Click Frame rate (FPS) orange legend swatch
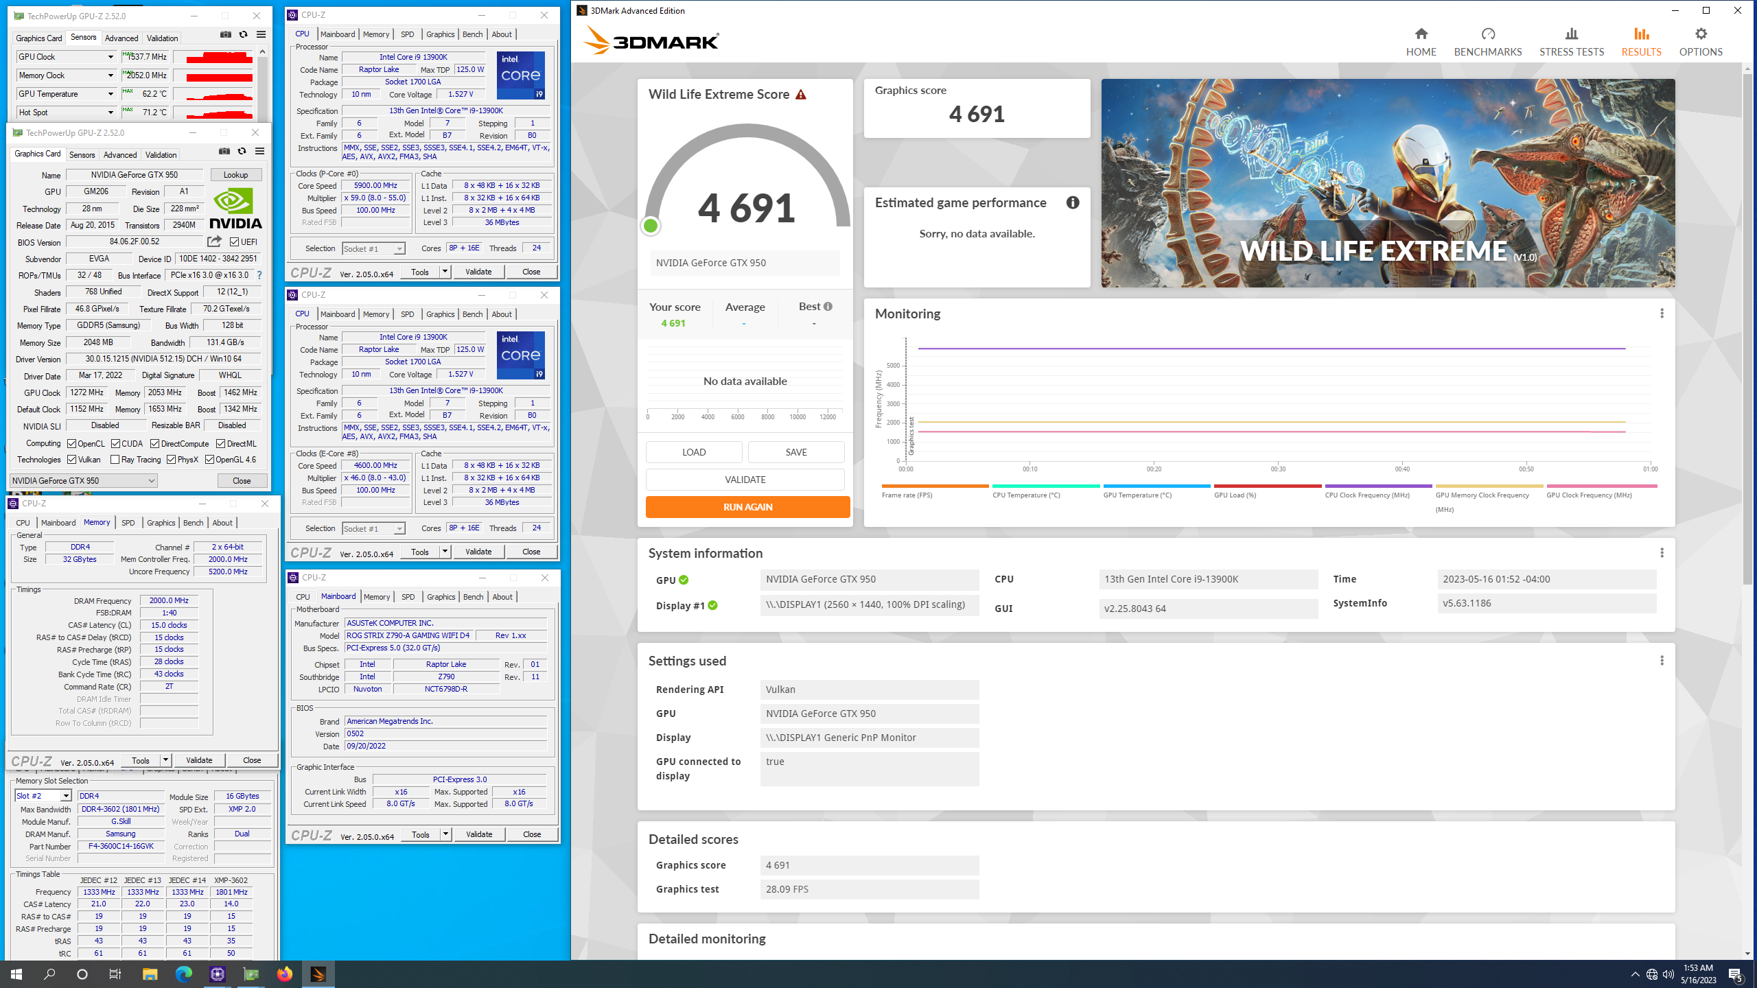This screenshot has height=988, width=1757. (x=935, y=486)
